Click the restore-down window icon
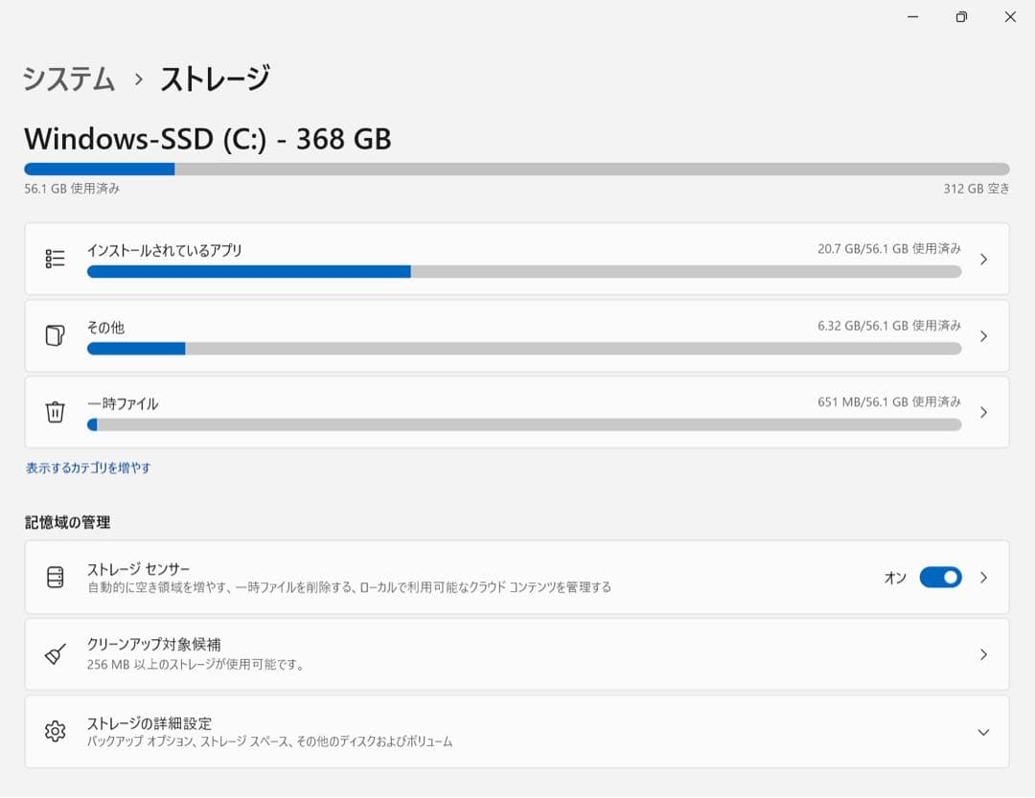The width and height of the screenshot is (1035, 798). 961,17
